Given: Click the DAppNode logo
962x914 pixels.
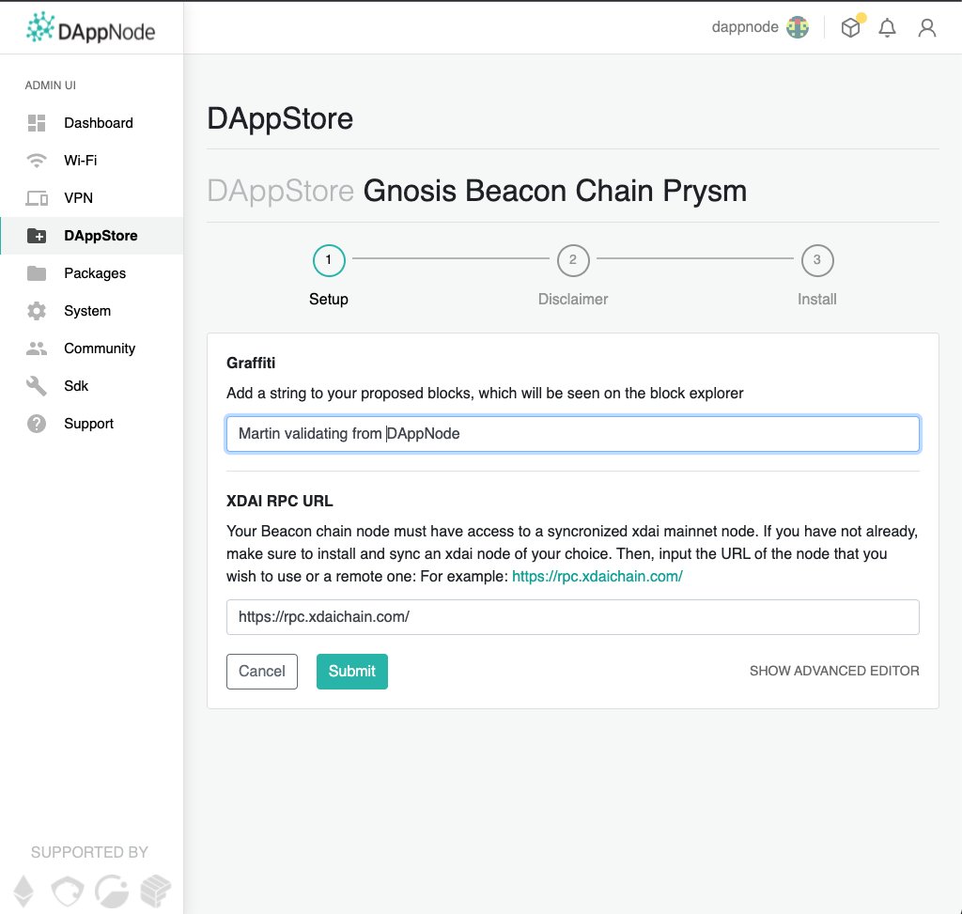Looking at the screenshot, I should point(91,28).
